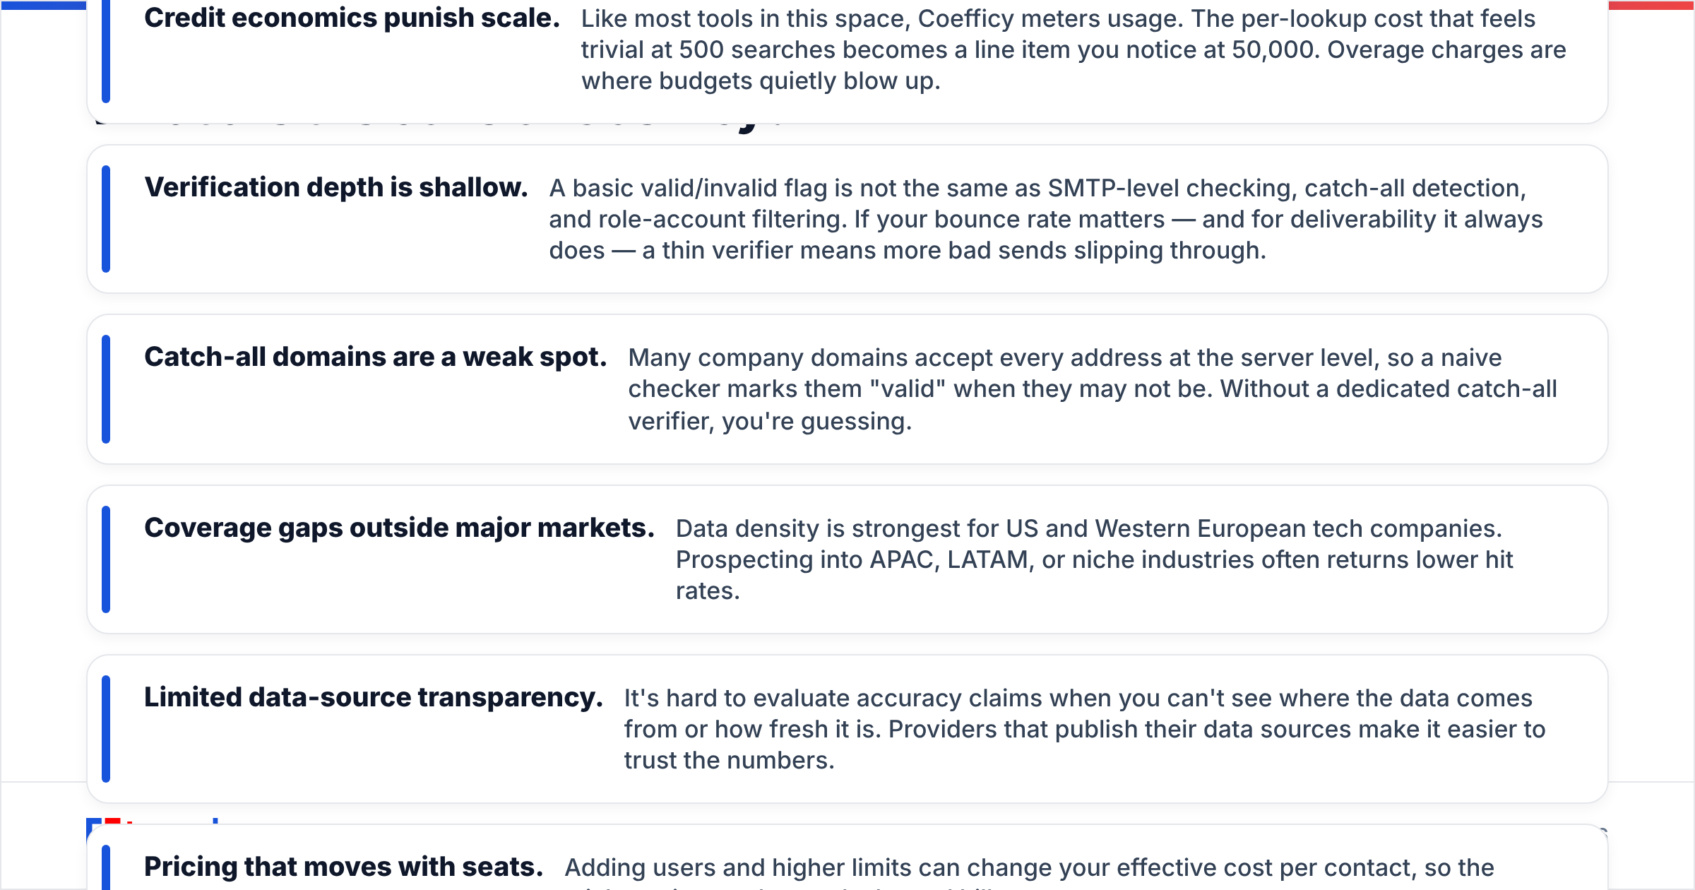Click the 'Verification depth is shallow.' heading
The image size is (1695, 890).
[x=336, y=188]
